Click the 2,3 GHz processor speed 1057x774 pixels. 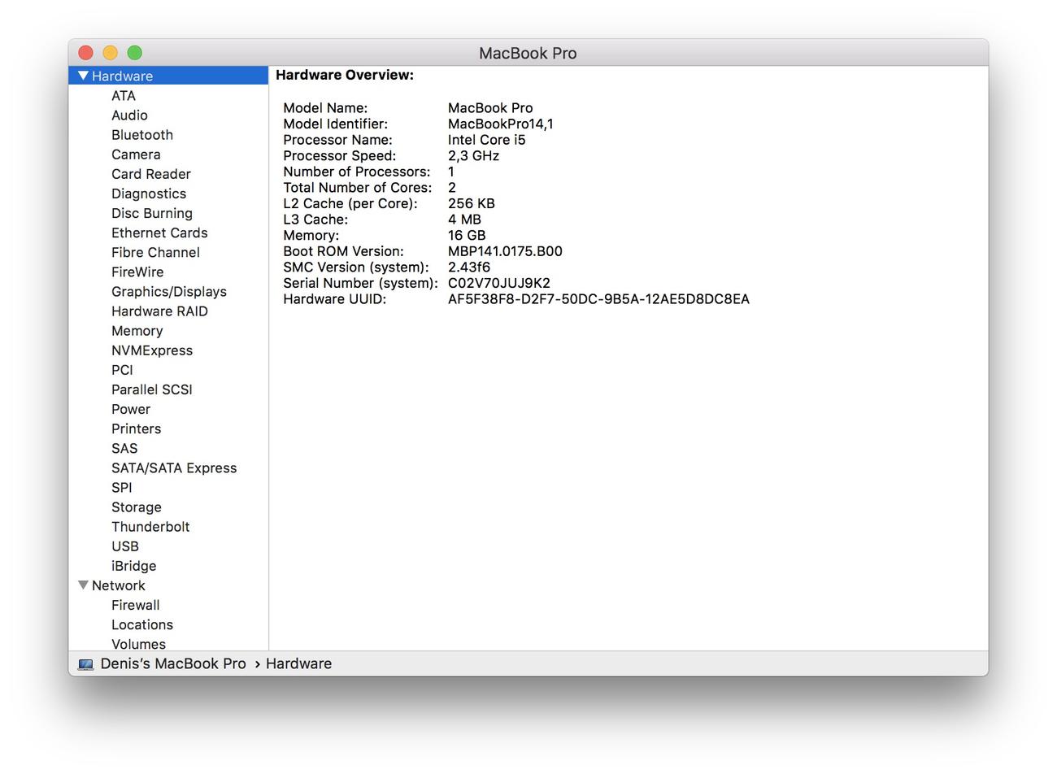point(473,155)
